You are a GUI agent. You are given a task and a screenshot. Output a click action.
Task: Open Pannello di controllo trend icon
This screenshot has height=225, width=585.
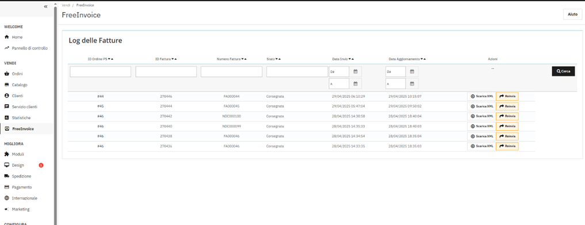pos(6,48)
